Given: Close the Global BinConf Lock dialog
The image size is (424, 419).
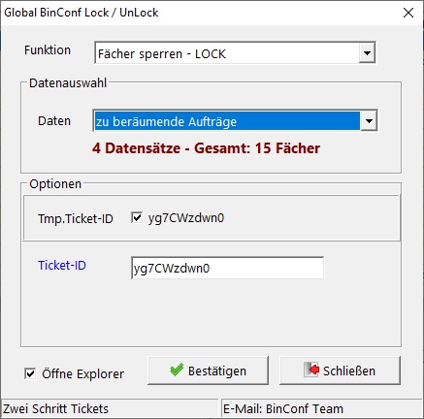Looking at the screenshot, I should pos(408,13).
